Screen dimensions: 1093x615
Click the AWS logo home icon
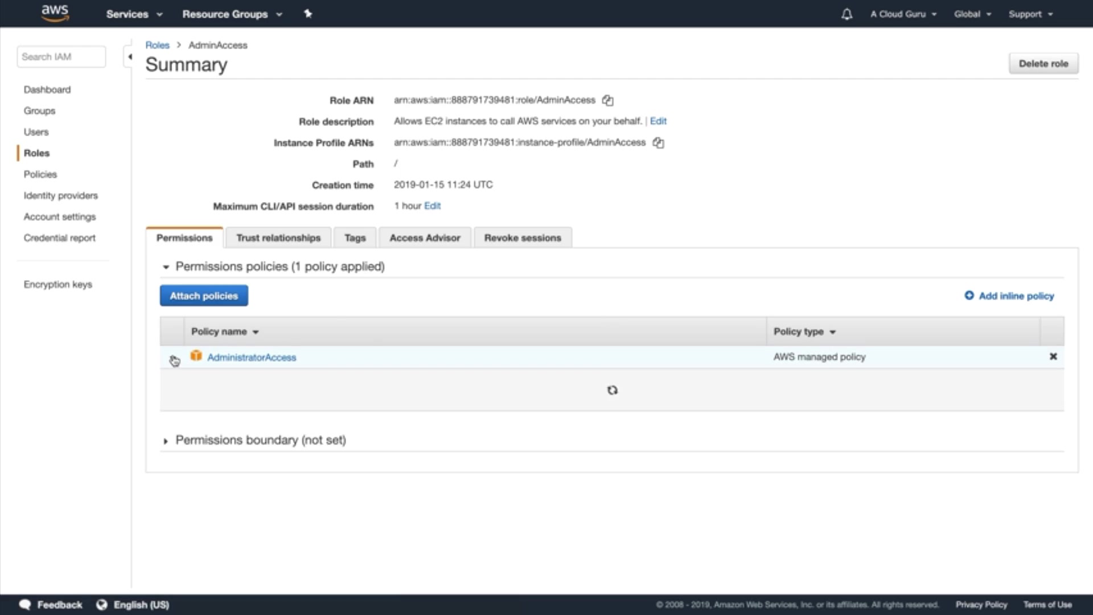click(x=55, y=13)
